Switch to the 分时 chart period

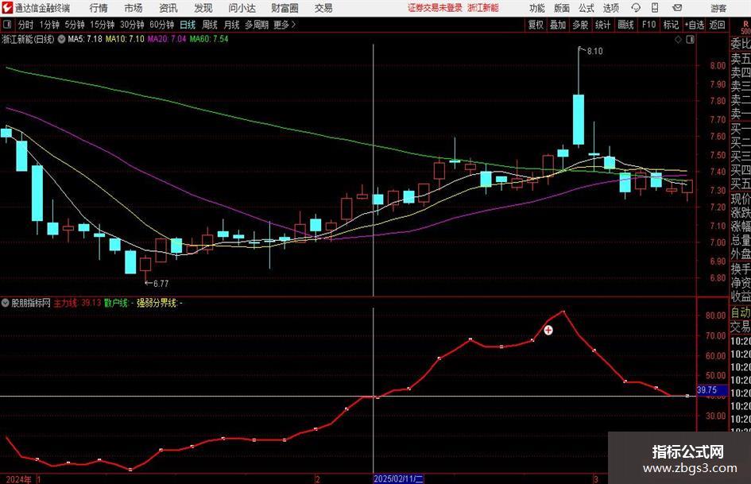25,25
